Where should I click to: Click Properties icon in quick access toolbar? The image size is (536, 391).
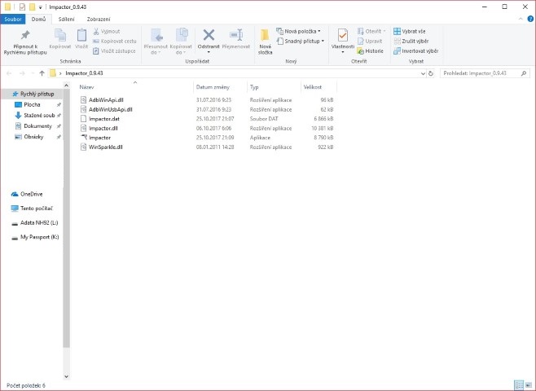pyautogui.click(x=22, y=7)
